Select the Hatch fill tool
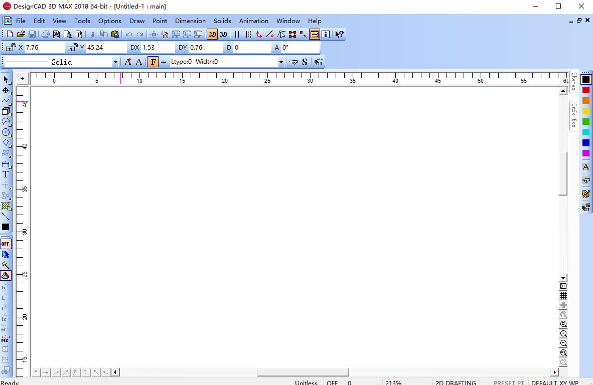The image size is (593, 385). click(x=6, y=206)
